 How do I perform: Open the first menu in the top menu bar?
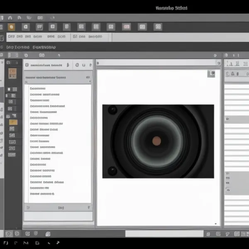click(2, 18)
